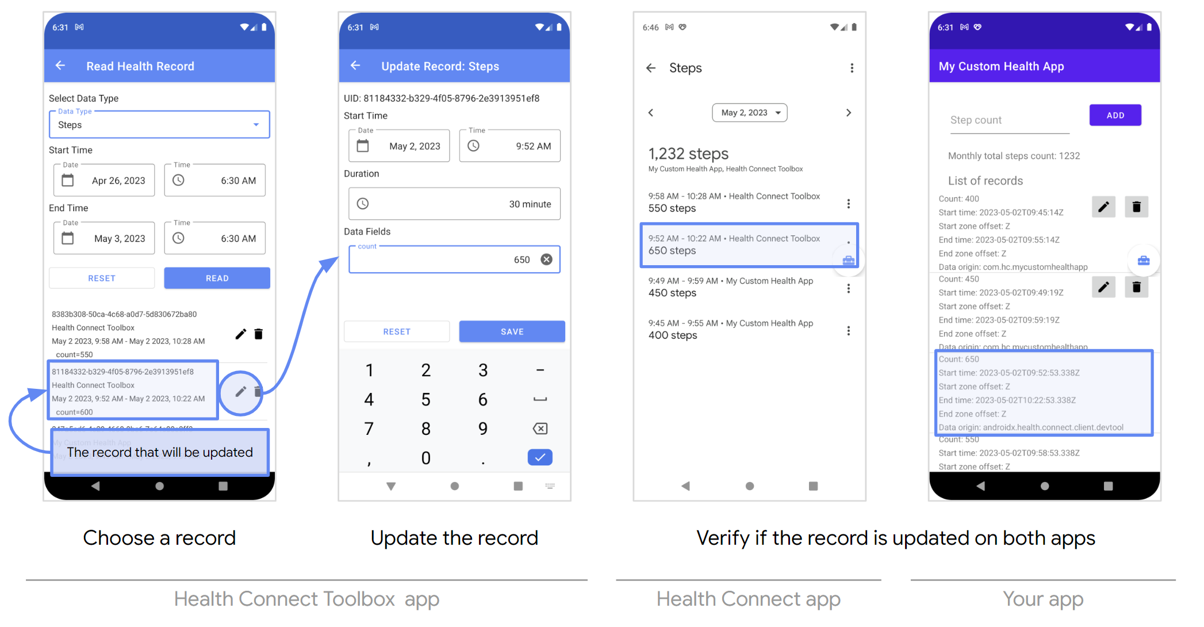Select the Steps data type dropdown
The width and height of the screenshot is (1204, 627).
[158, 125]
